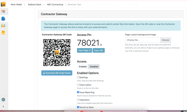This screenshot has width=187, height=112.
Task: Go to Address Book breadcrumb
Action: point(35,5)
